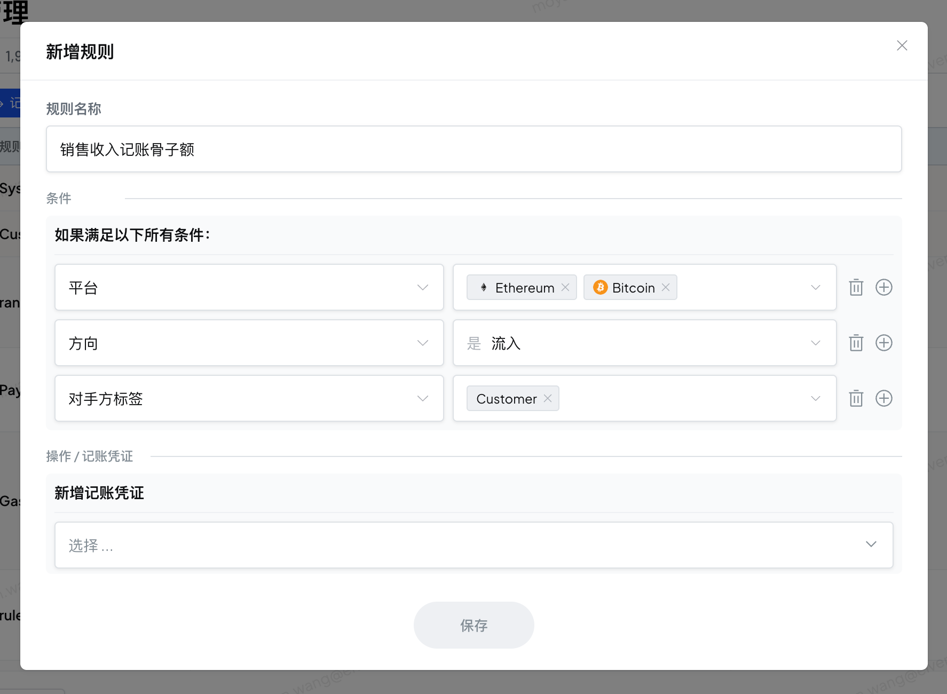
Task: Add a condition after the 方向 row
Action: (x=883, y=343)
